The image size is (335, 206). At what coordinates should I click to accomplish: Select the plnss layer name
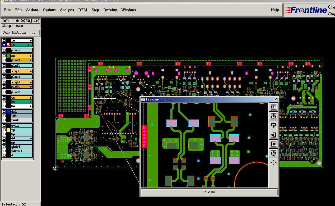(22, 92)
